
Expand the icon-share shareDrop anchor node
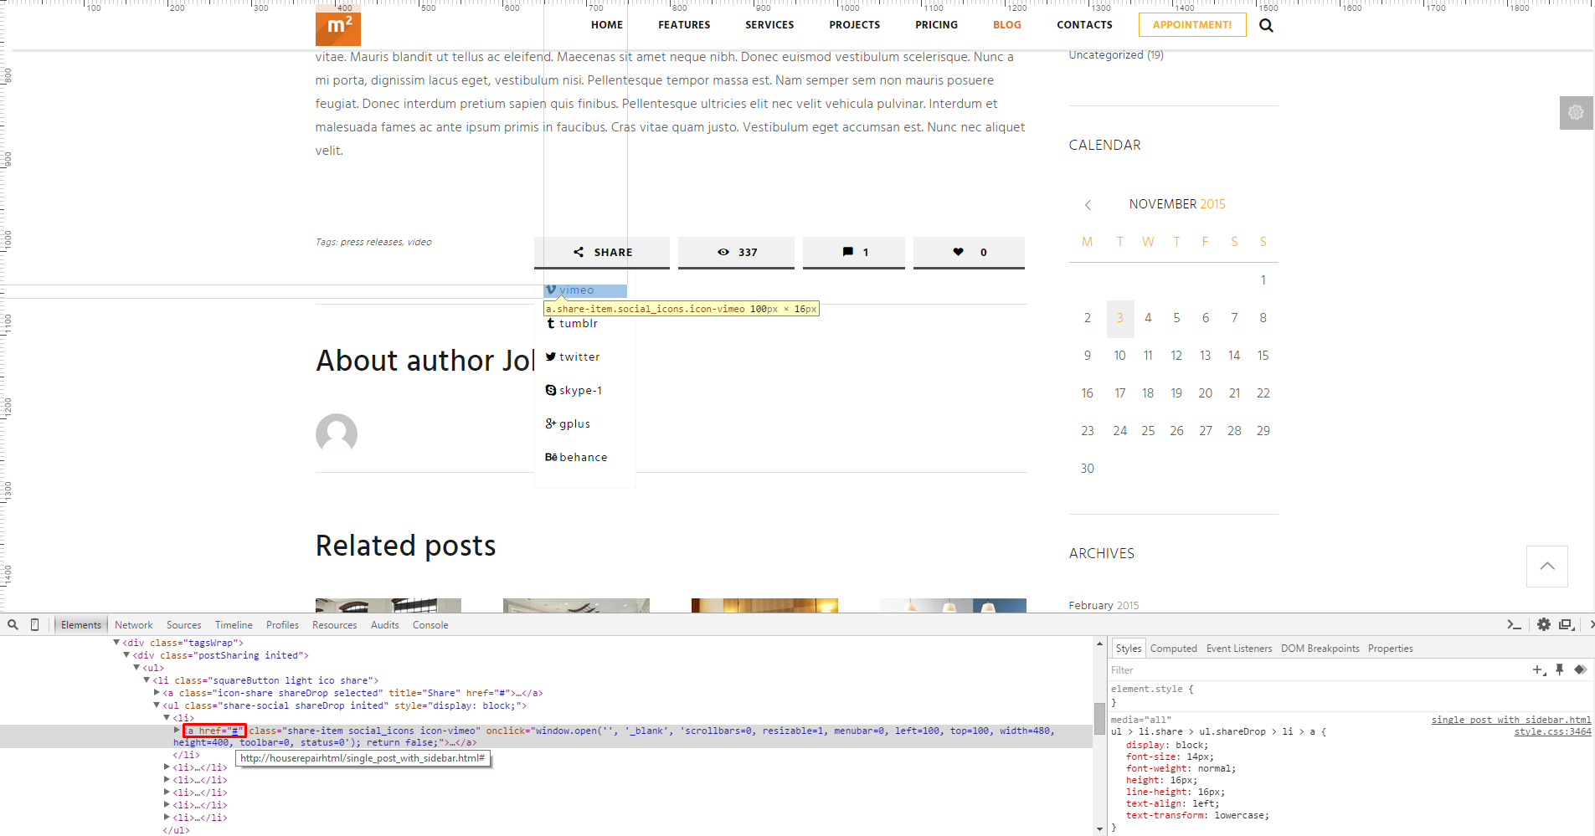coord(157,693)
